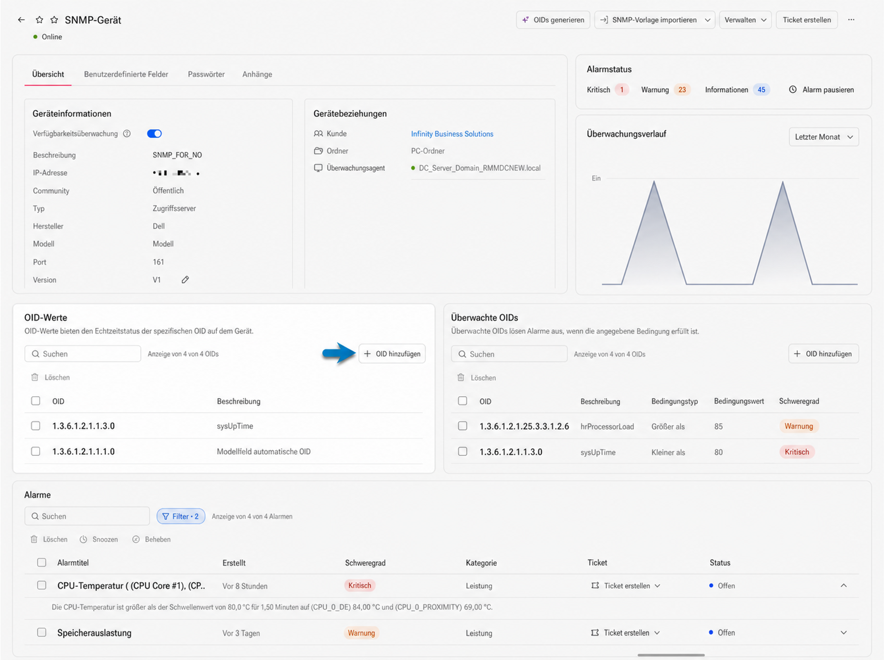
Task: Click the PC-Ordner folder value
Action: coord(428,151)
